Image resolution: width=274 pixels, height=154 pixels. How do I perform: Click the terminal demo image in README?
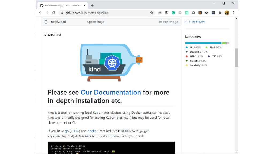[111, 148]
